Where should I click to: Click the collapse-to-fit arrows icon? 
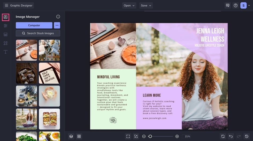point(136,136)
